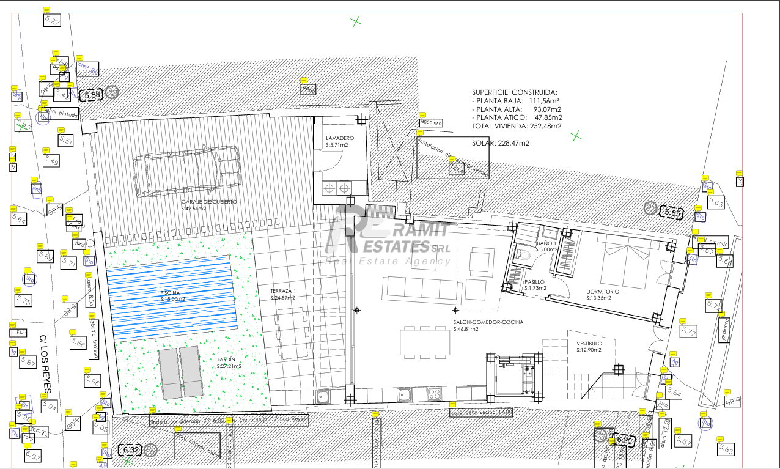780x469 pixels.
Task: Click the note icon above 'escalera' label
Action: (422, 115)
